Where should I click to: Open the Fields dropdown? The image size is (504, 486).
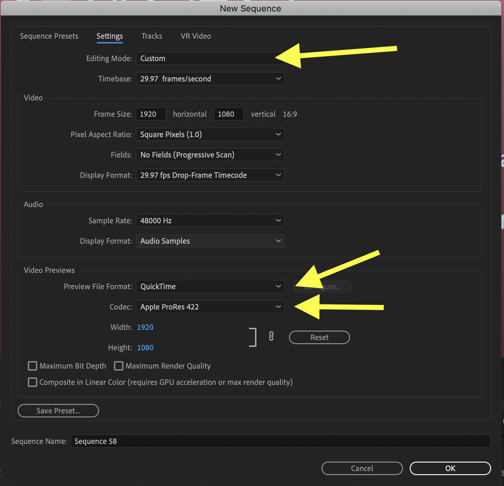tap(210, 155)
